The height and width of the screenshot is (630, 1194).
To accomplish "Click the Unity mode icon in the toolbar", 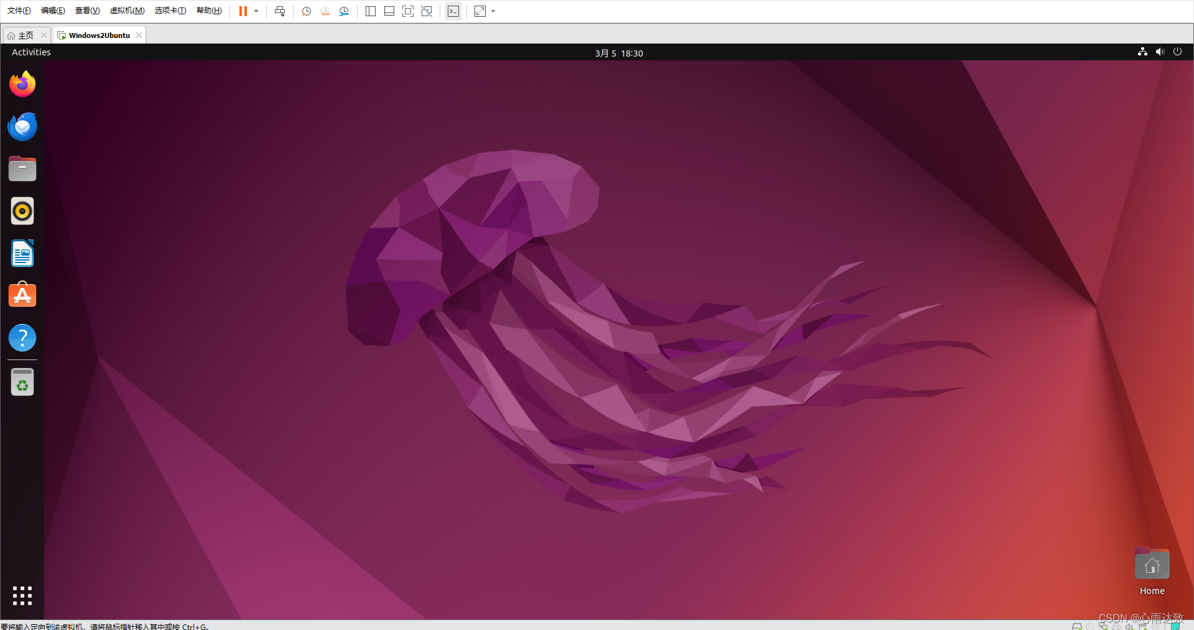I will tap(427, 11).
